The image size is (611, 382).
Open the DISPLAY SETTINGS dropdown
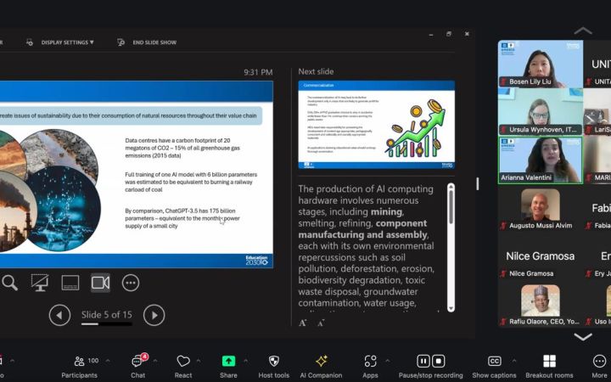(x=67, y=42)
